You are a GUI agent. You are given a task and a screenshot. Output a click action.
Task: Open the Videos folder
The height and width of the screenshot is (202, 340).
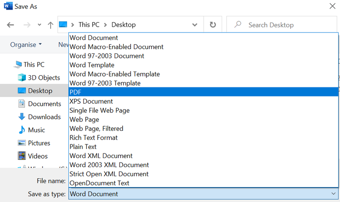pos(38,156)
